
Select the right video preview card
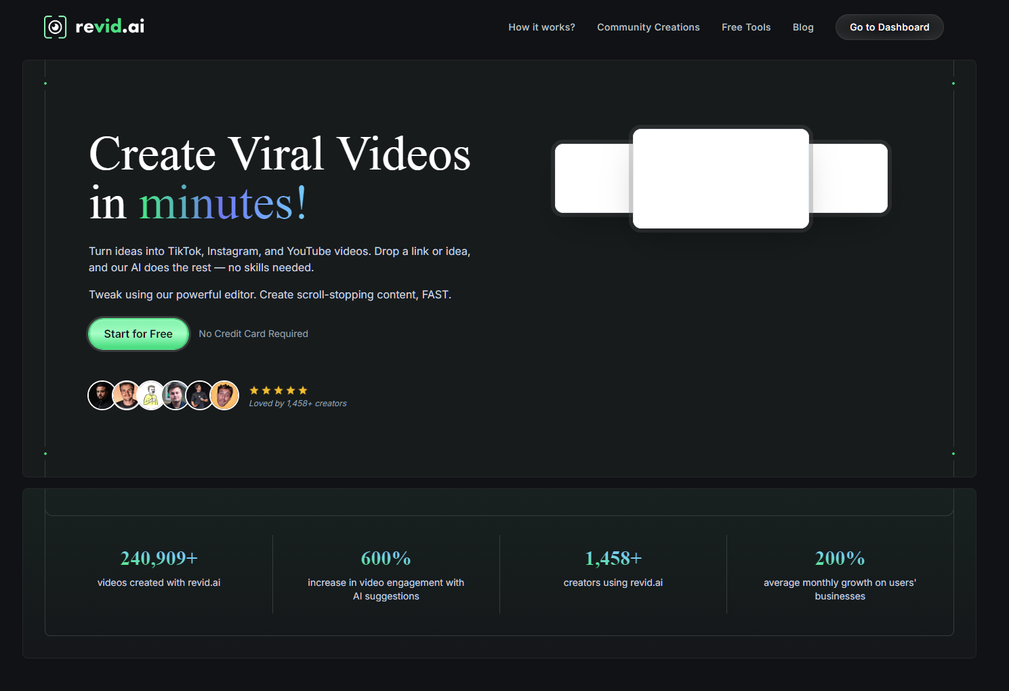point(850,178)
